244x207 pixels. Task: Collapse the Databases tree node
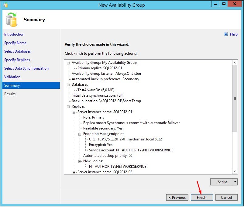pos(68,85)
